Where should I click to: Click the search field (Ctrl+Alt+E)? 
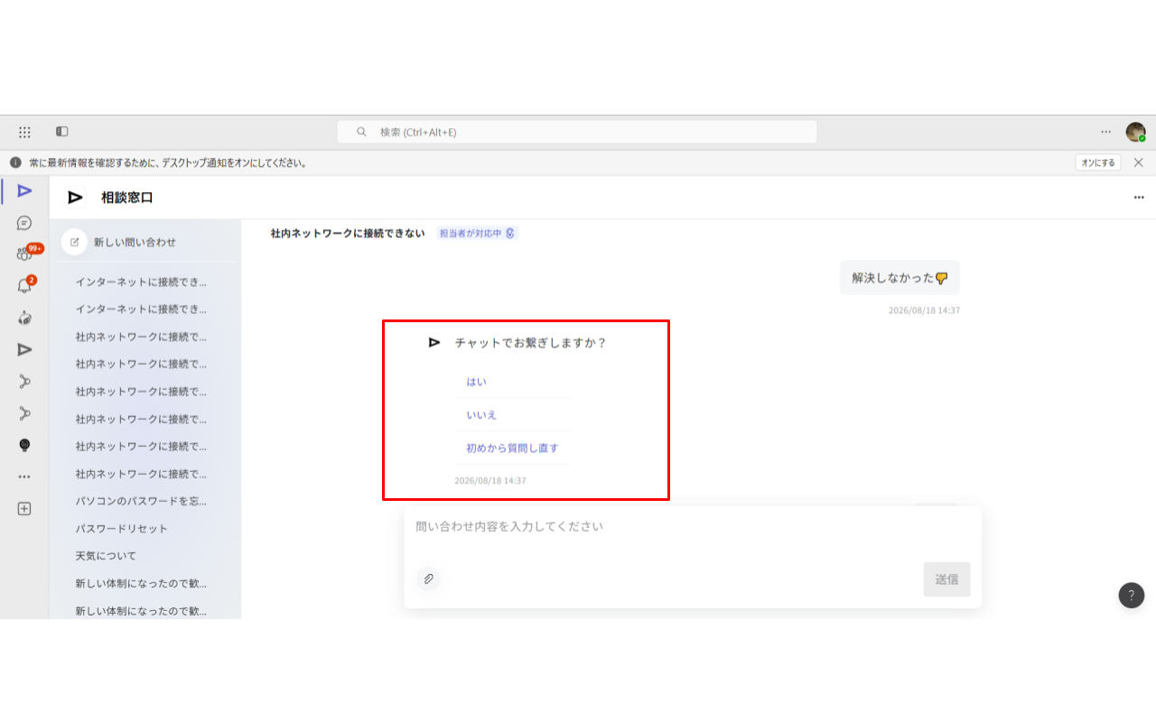click(577, 132)
